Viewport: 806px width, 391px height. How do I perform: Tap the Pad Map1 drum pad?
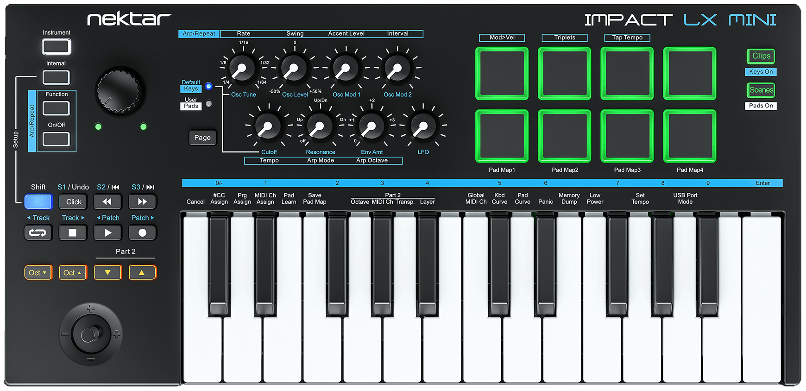pos(502,136)
